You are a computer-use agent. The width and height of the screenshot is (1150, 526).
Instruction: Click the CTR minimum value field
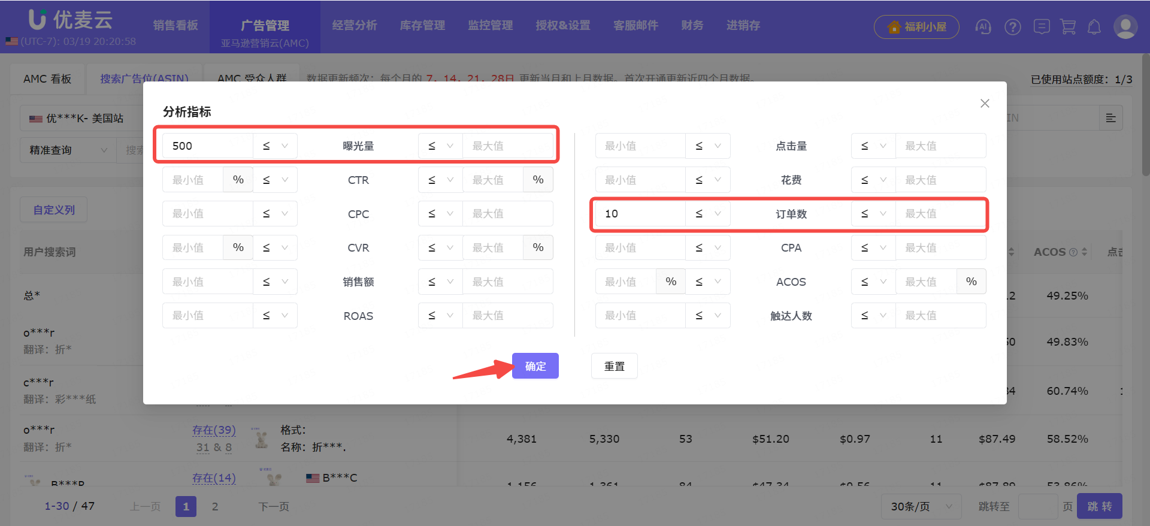pos(193,180)
